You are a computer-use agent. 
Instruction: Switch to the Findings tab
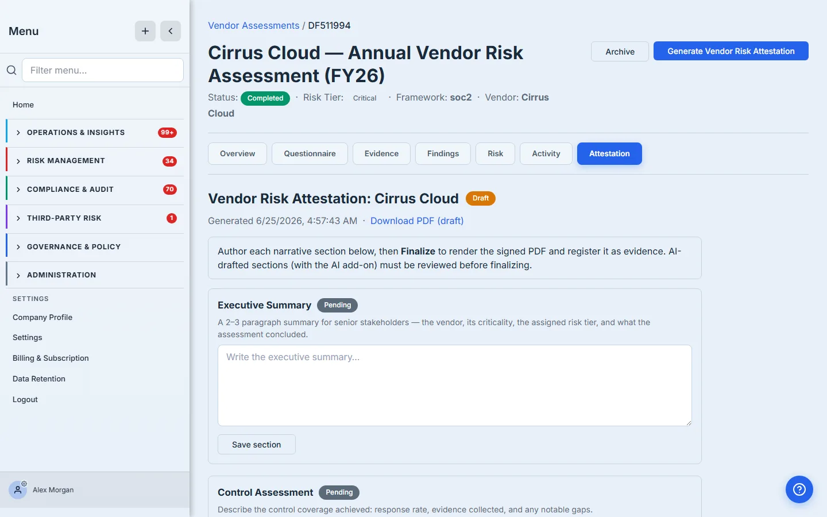click(x=443, y=153)
